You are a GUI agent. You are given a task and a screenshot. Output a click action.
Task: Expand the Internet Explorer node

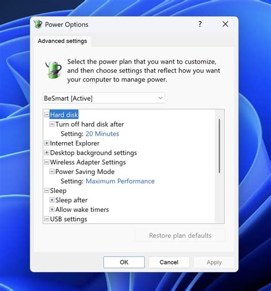[46, 143]
